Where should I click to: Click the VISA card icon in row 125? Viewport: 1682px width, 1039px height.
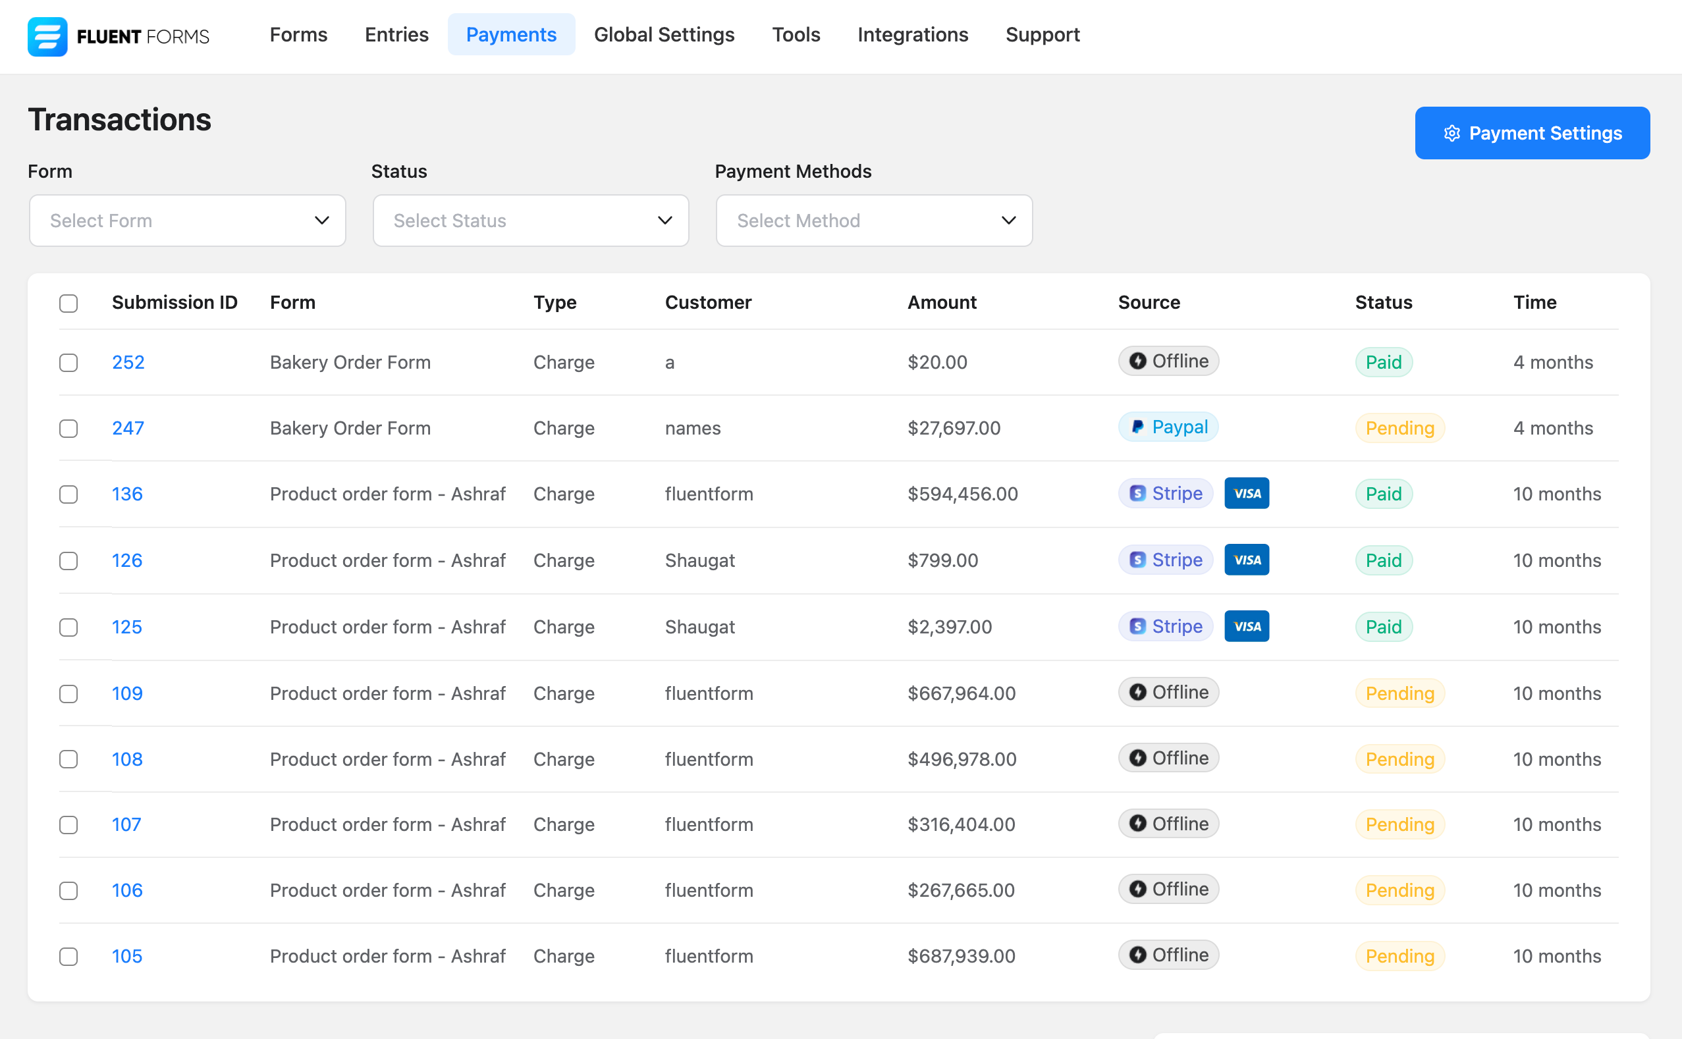pos(1246,627)
